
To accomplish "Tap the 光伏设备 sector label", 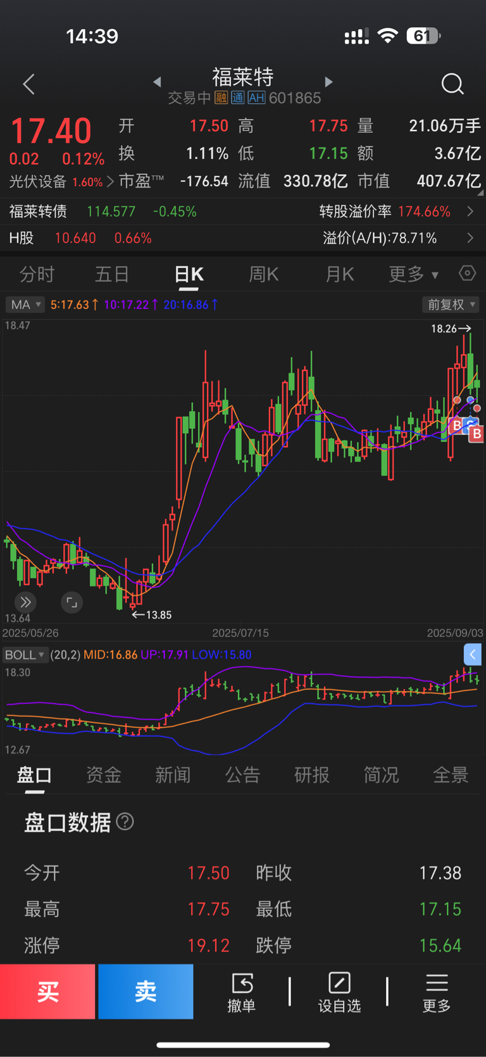I will point(38,182).
